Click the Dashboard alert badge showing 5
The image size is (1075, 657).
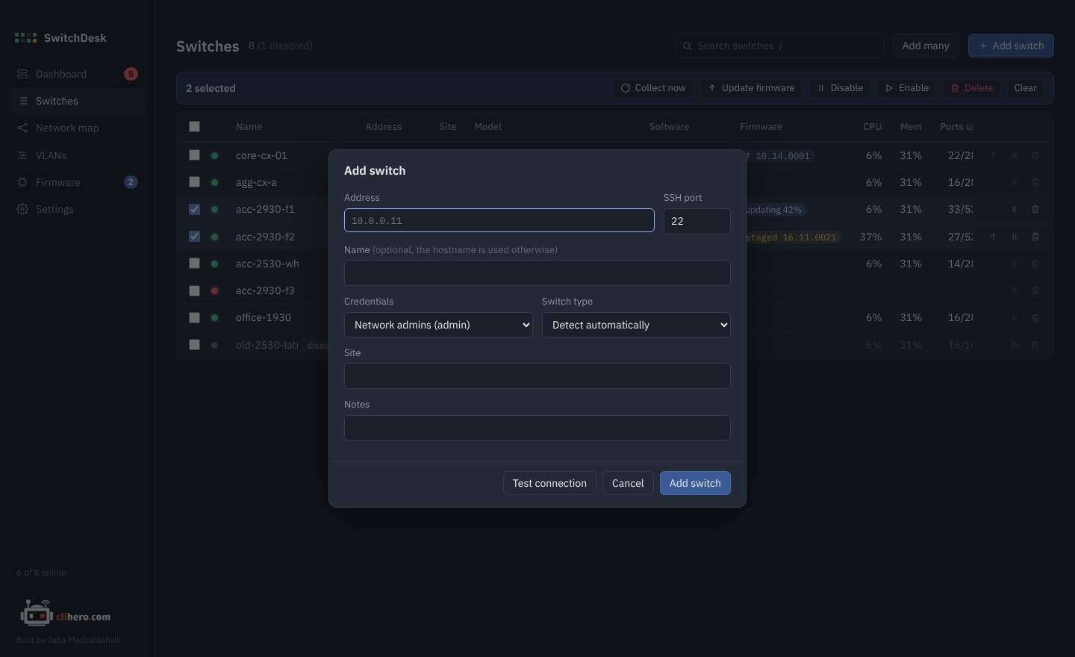point(131,74)
